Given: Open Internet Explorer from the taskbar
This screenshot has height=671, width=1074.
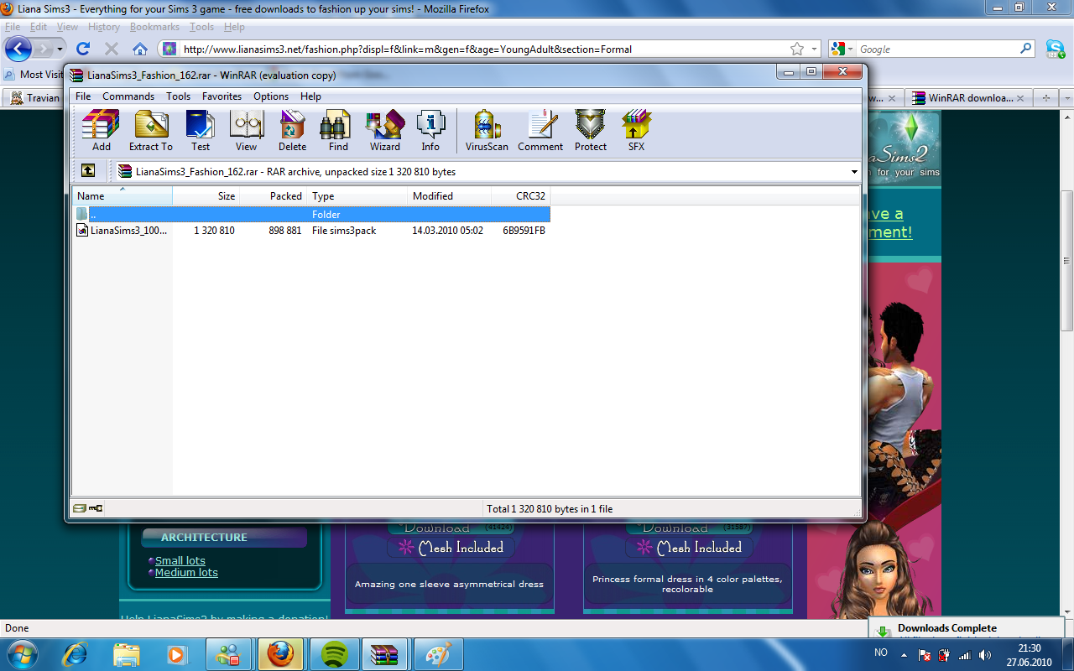Looking at the screenshot, I should tap(76, 654).
